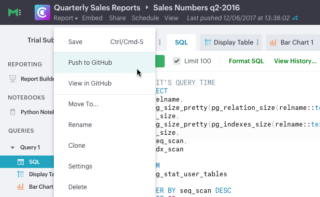The width and height of the screenshot is (320, 197).
Task: Choose Delete from the Report menu
Action: pyautogui.click(x=105, y=187)
